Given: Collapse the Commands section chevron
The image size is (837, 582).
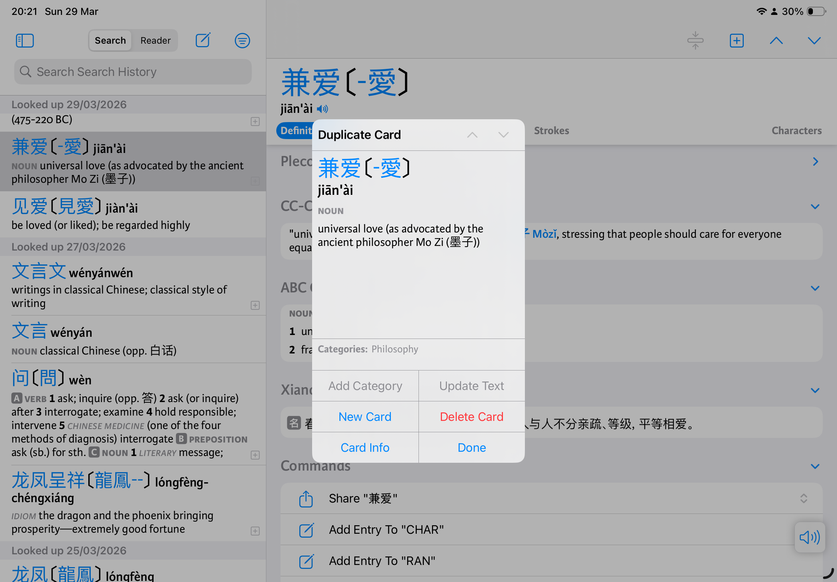Looking at the screenshot, I should 815,466.
